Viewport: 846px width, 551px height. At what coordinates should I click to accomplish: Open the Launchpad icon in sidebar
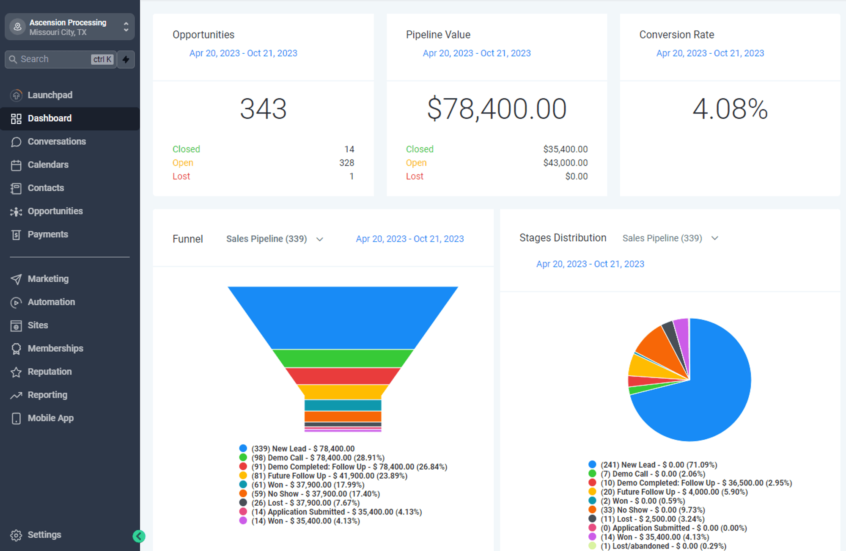tap(16, 95)
